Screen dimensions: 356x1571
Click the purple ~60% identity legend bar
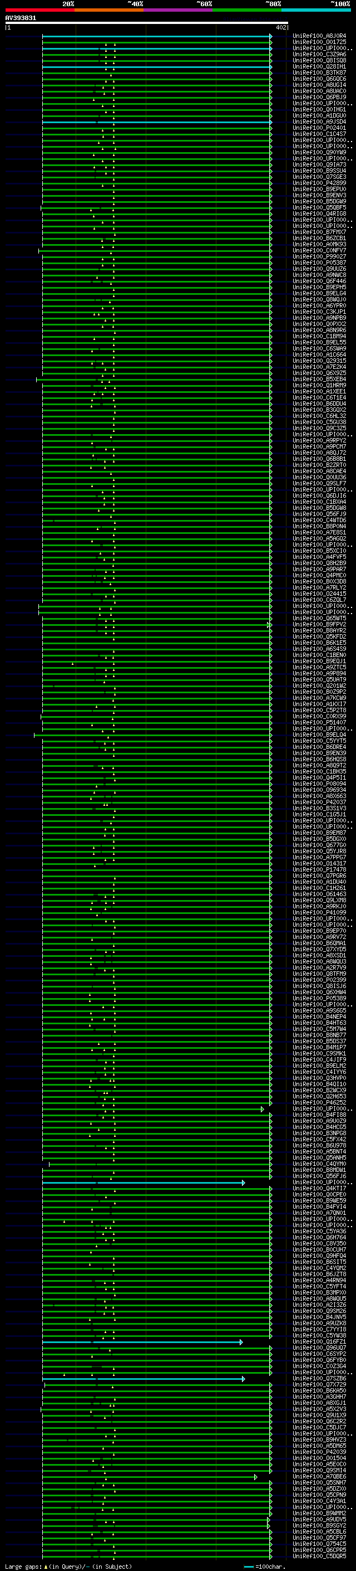point(177,10)
